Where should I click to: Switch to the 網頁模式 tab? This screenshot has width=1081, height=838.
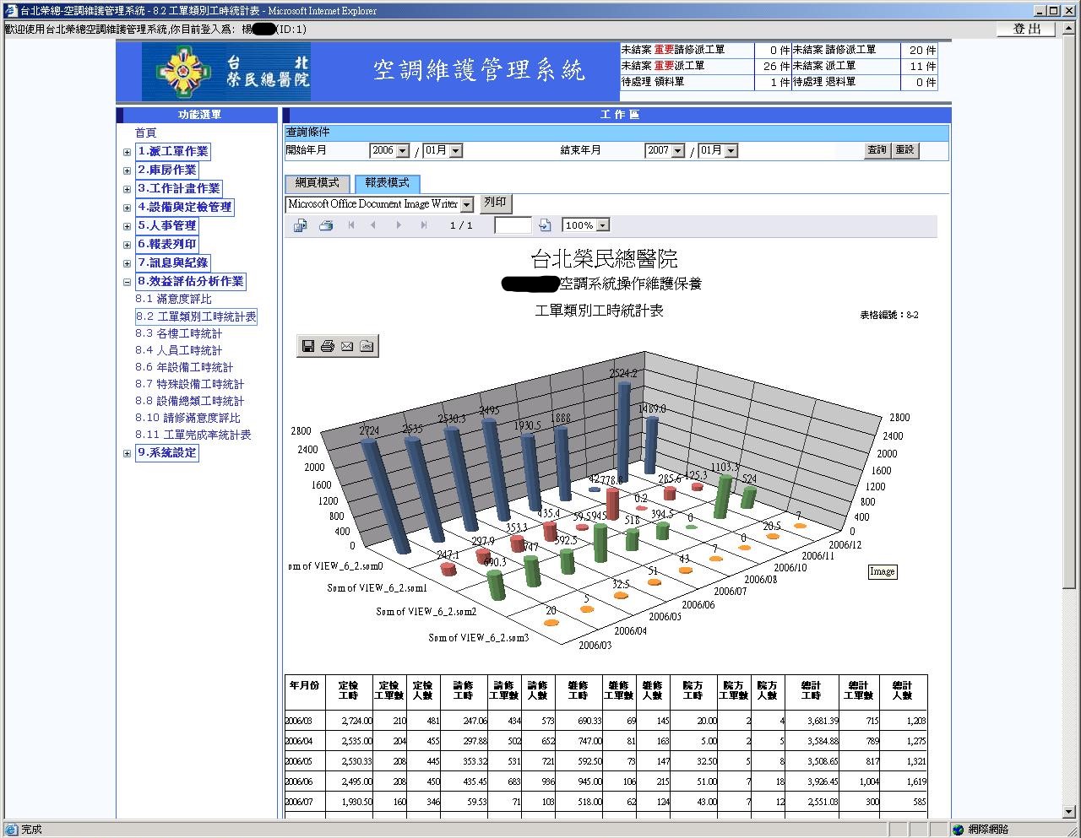click(316, 183)
